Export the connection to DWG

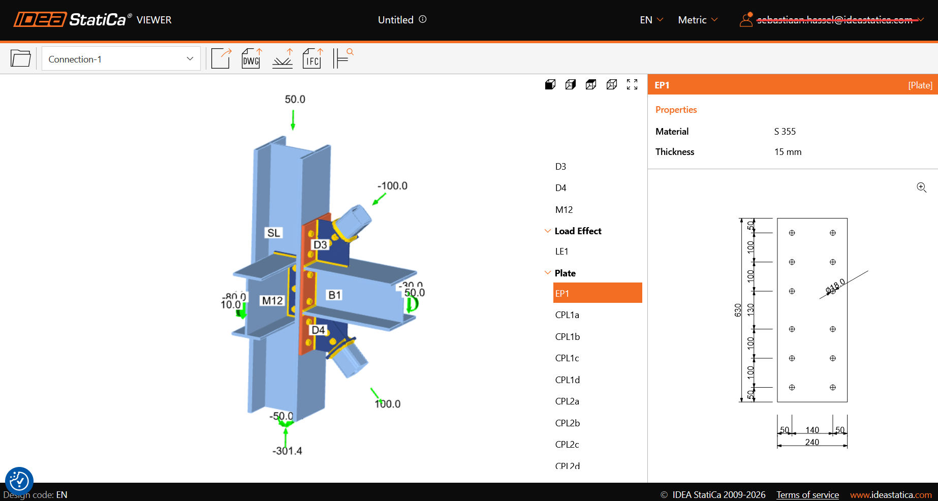[252, 58]
